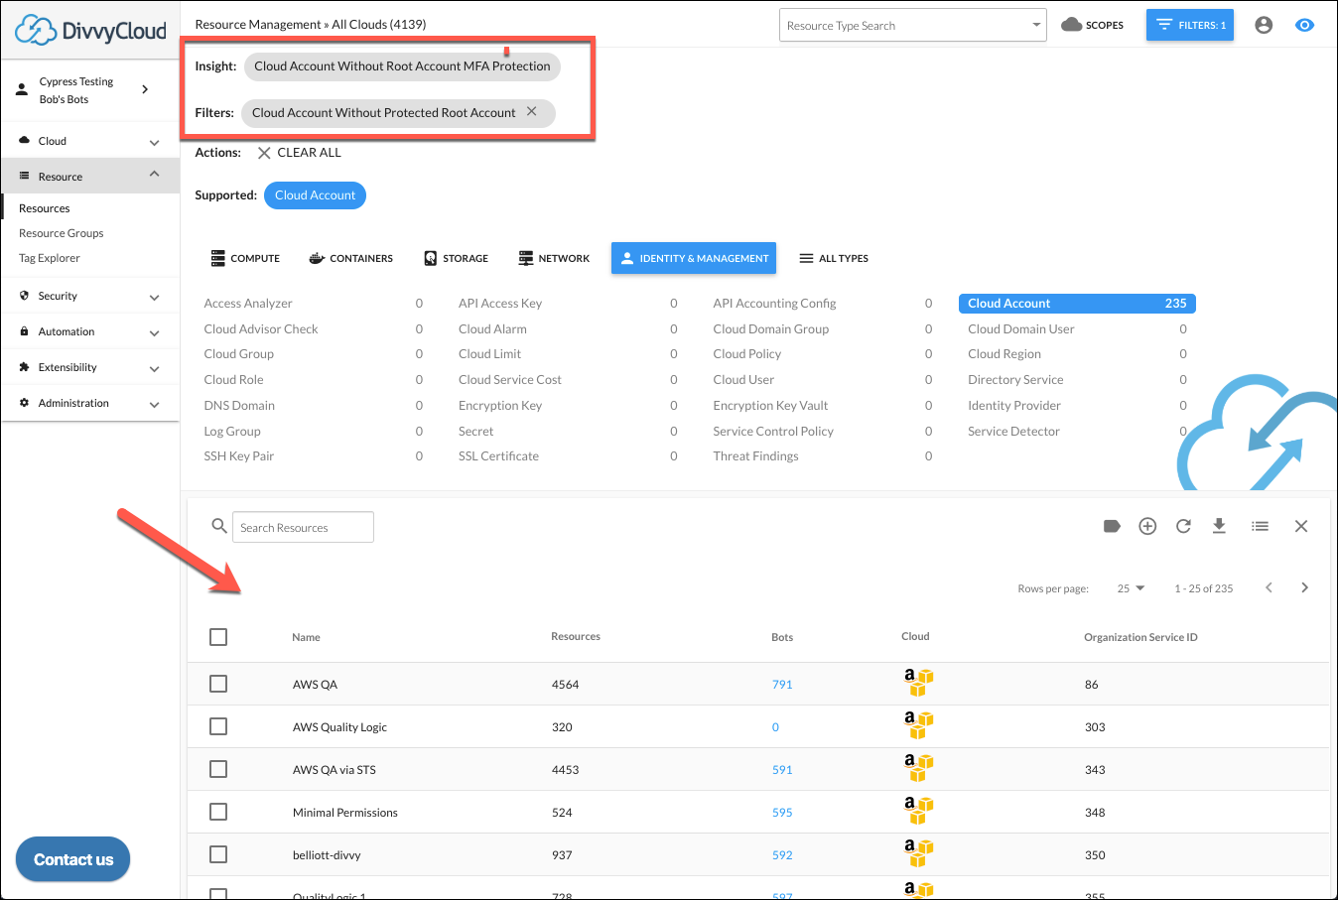Download the resource list
1338x900 pixels.
click(1219, 526)
